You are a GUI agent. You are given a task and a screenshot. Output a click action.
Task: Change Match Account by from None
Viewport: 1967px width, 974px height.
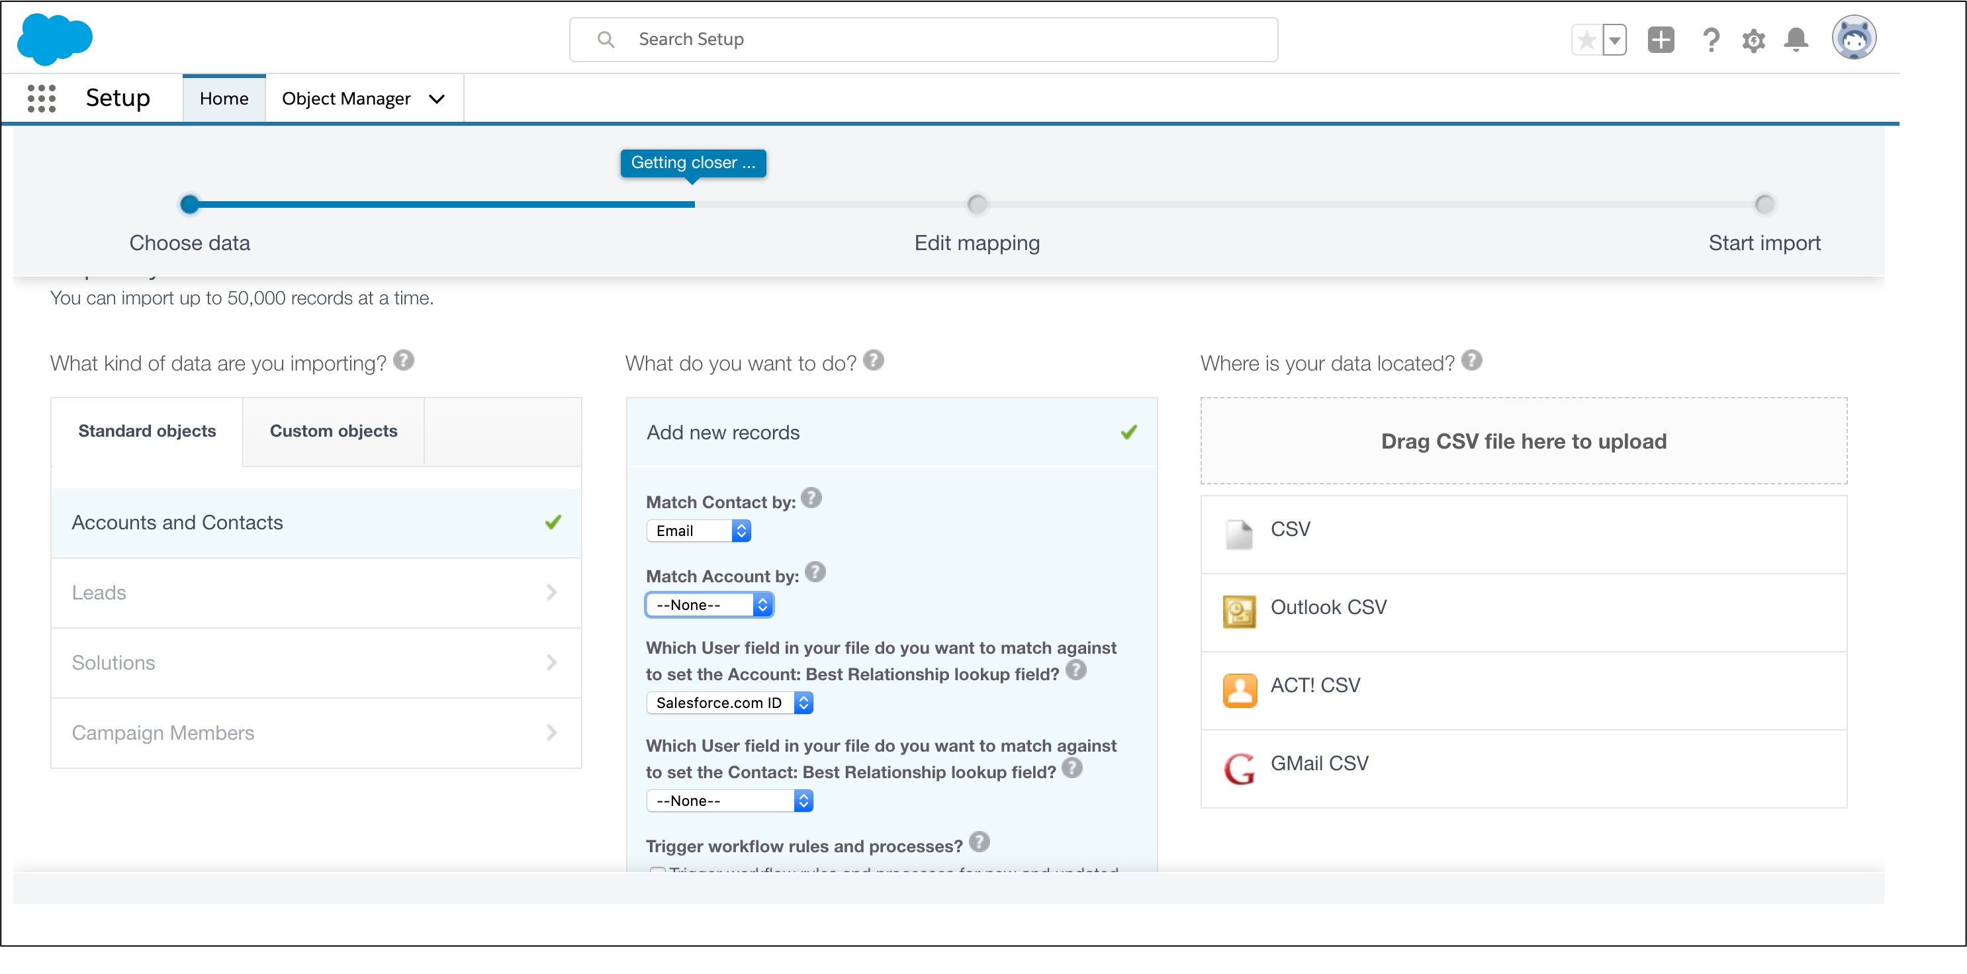click(709, 604)
